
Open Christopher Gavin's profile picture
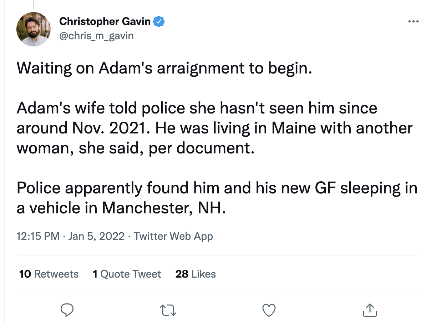(x=34, y=29)
